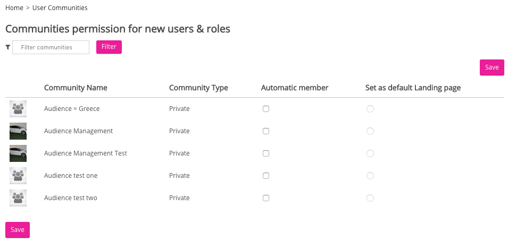Set Audience = Greece as default landing page
Screen dimensions: 508x241
(370, 109)
